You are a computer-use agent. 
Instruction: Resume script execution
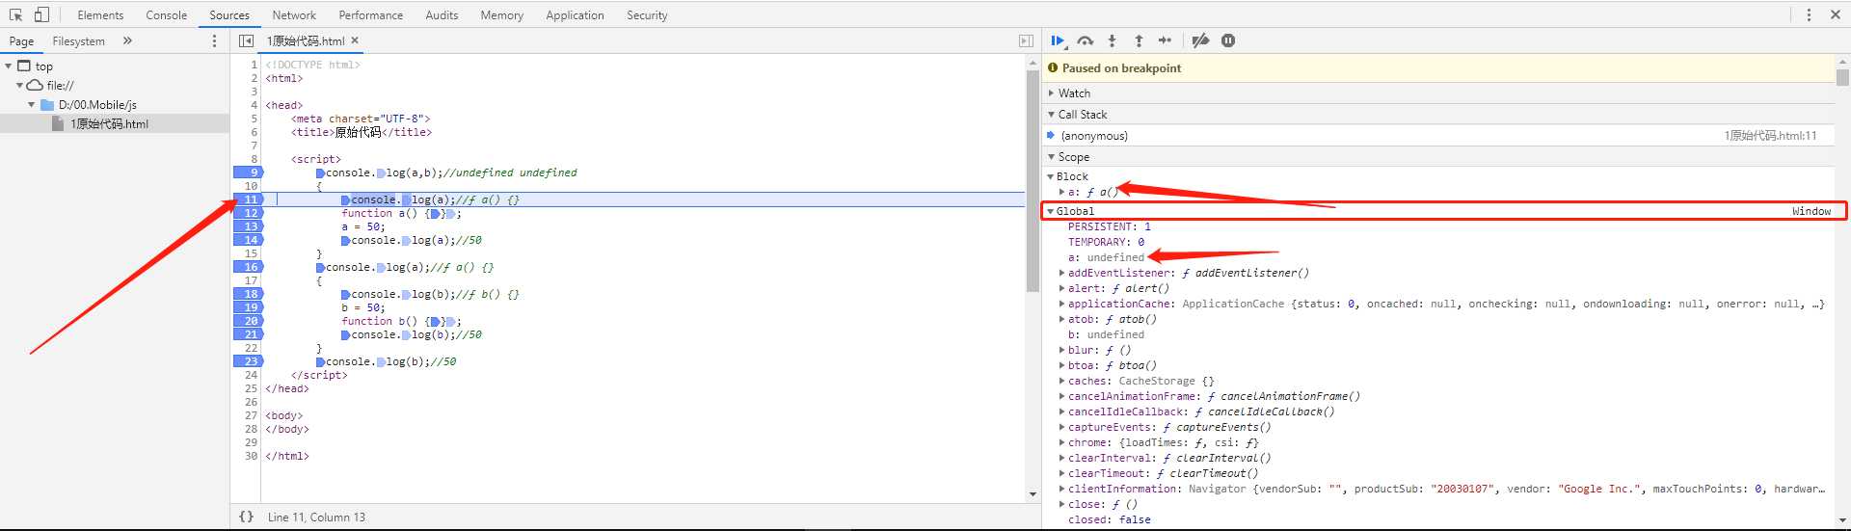click(1059, 40)
